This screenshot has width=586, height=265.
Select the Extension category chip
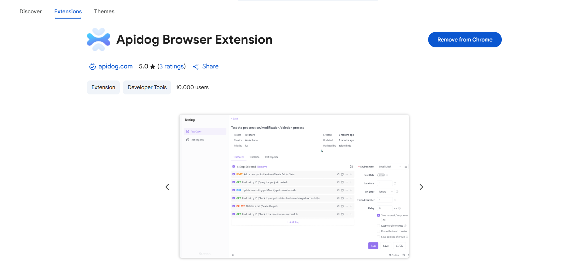pos(103,87)
